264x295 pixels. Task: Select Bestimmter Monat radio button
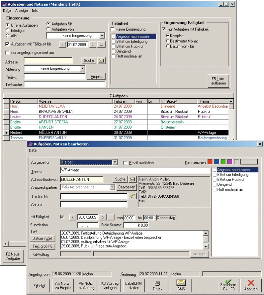click(x=168, y=41)
